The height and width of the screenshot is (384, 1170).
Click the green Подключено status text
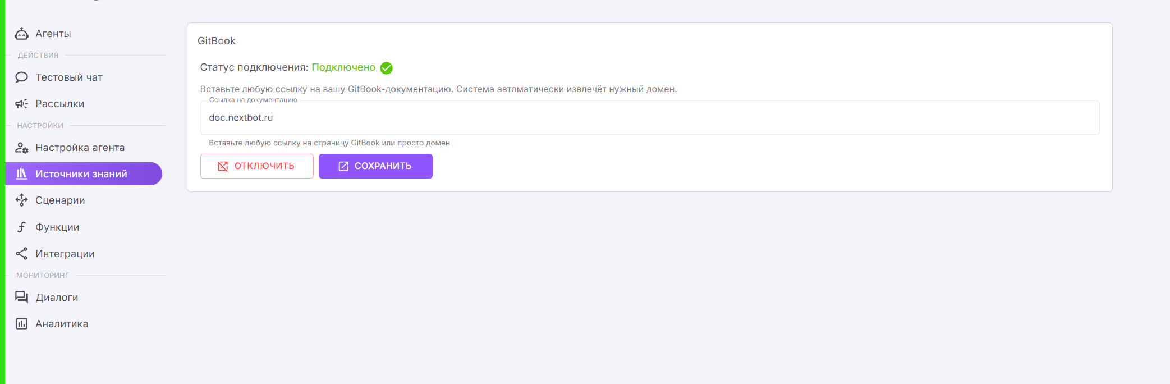(x=343, y=67)
